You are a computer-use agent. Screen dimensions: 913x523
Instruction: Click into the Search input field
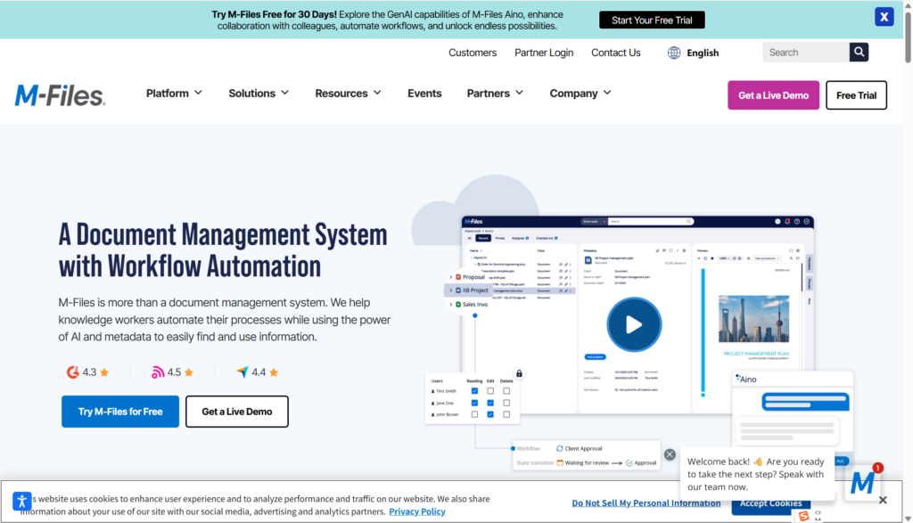pos(805,53)
